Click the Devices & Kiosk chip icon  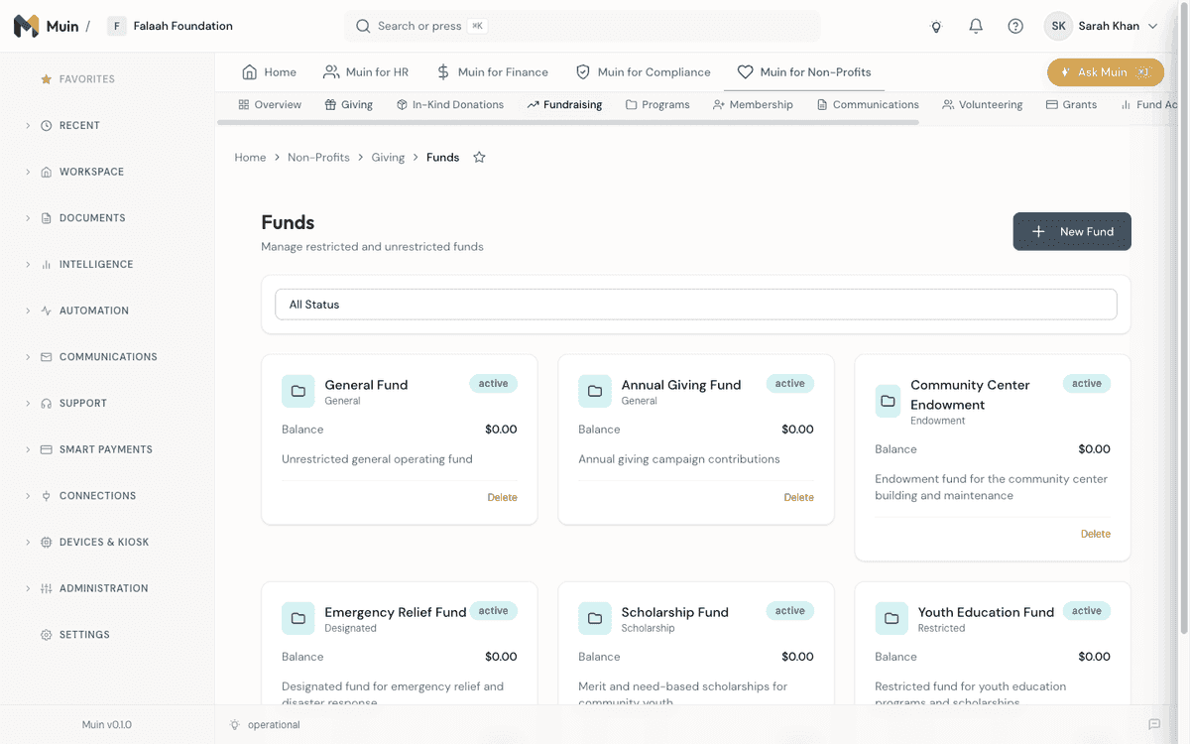[x=46, y=543]
